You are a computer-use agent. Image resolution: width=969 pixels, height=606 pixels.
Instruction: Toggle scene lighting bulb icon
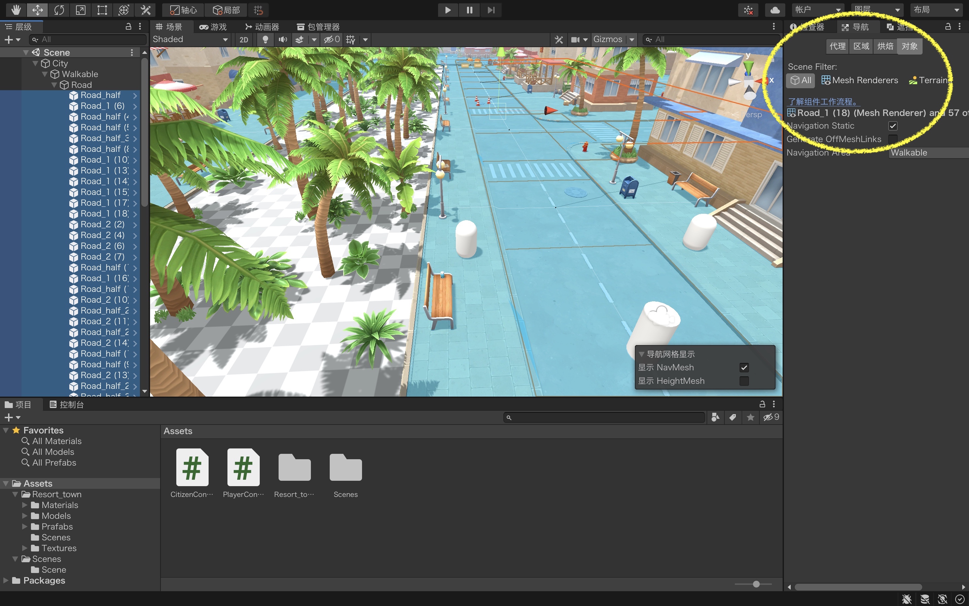click(x=265, y=39)
